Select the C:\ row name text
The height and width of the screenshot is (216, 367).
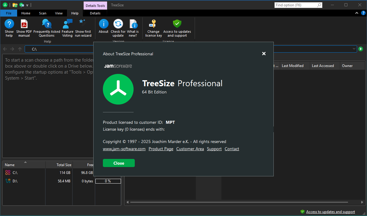point(15,173)
